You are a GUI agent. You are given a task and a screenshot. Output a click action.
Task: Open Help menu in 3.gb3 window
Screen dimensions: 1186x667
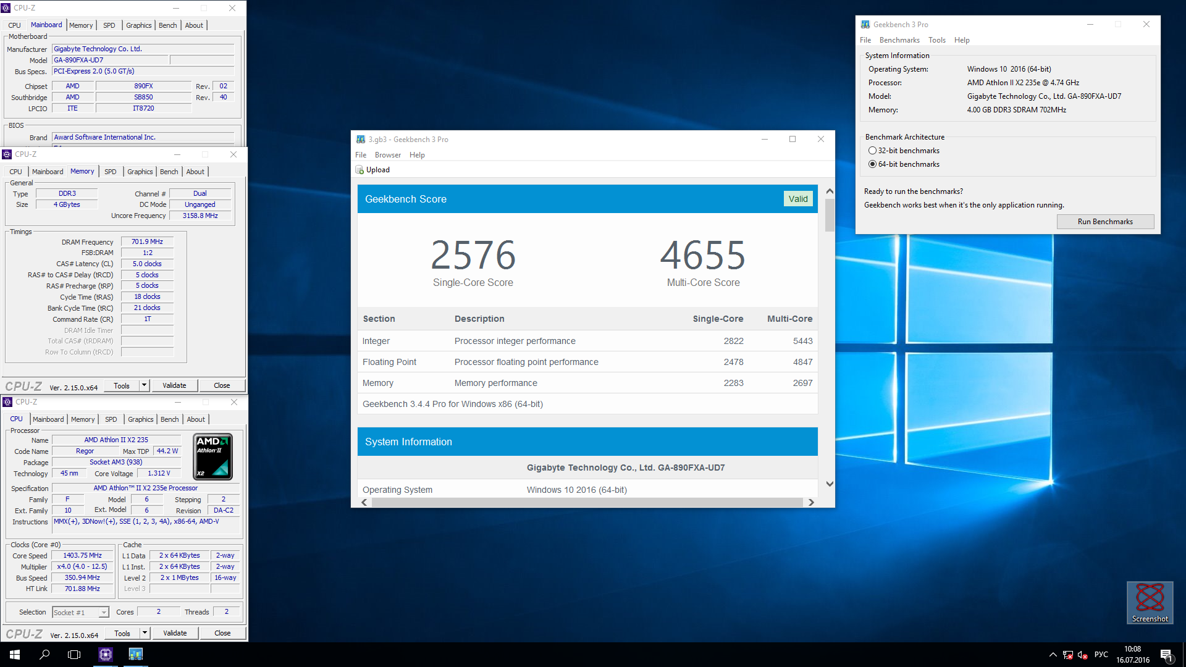pos(417,155)
